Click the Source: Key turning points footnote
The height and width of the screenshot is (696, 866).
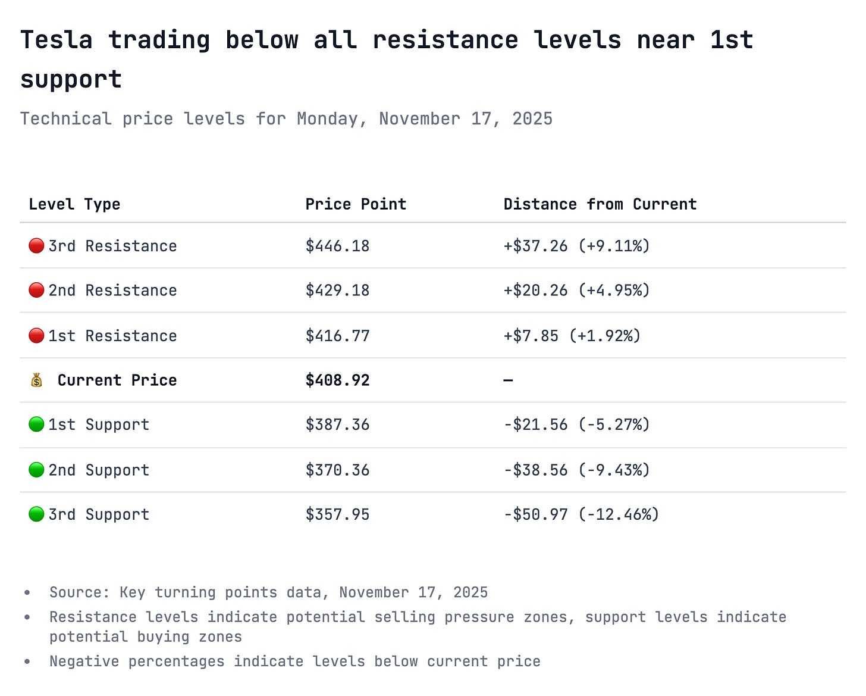coord(268,592)
